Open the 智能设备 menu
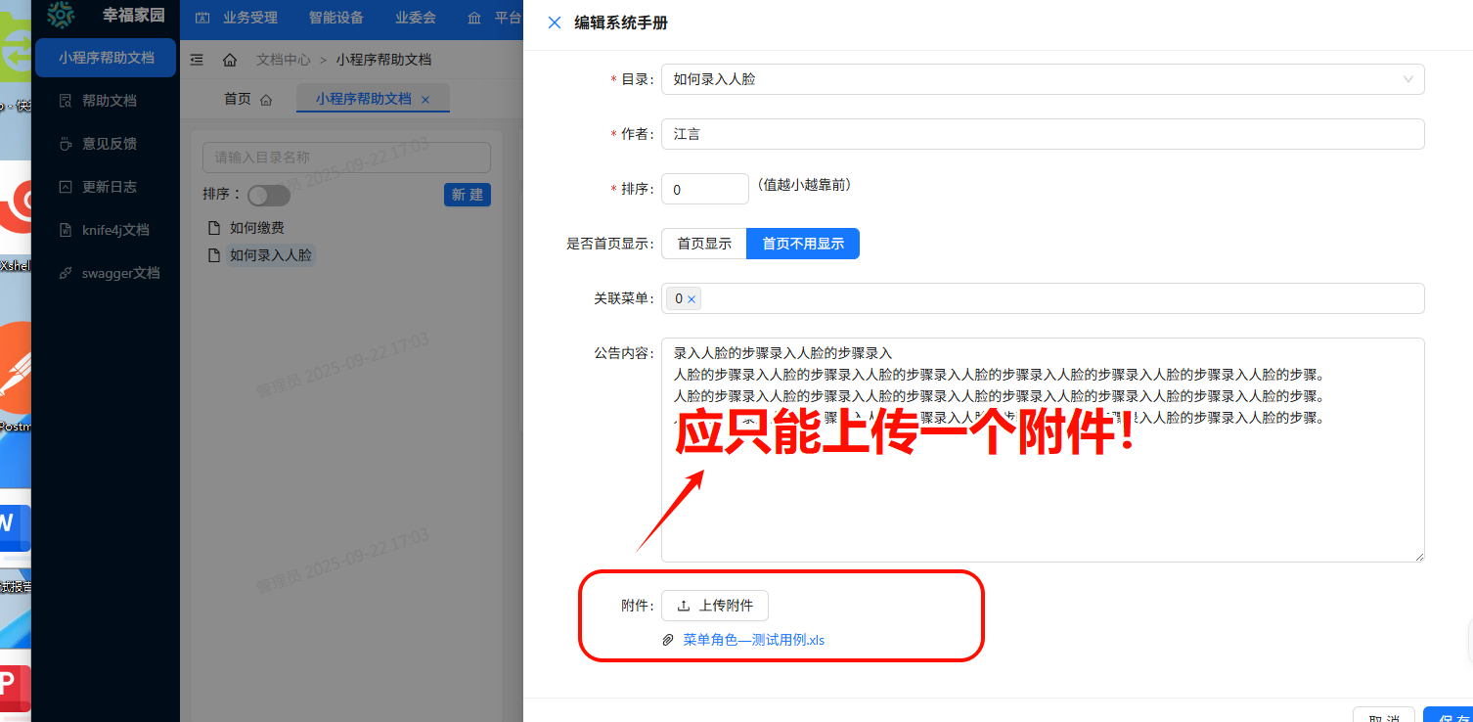This screenshot has width=1473, height=722. point(335,18)
